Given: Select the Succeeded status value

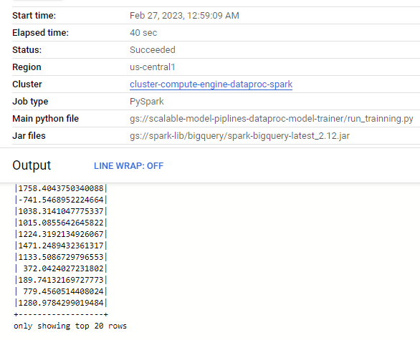Looking at the screenshot, I should (153, 50).
